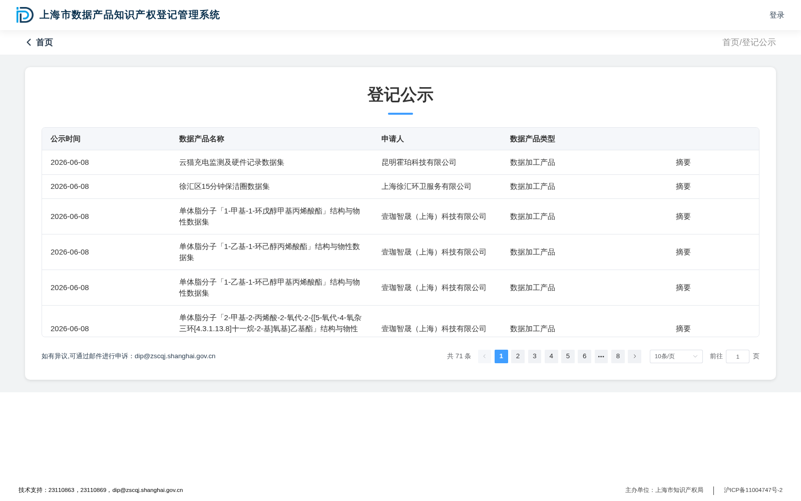Click the 登记公示 page title
The width and height of the screenshot is (801, 501).
[x=400, y=95]
